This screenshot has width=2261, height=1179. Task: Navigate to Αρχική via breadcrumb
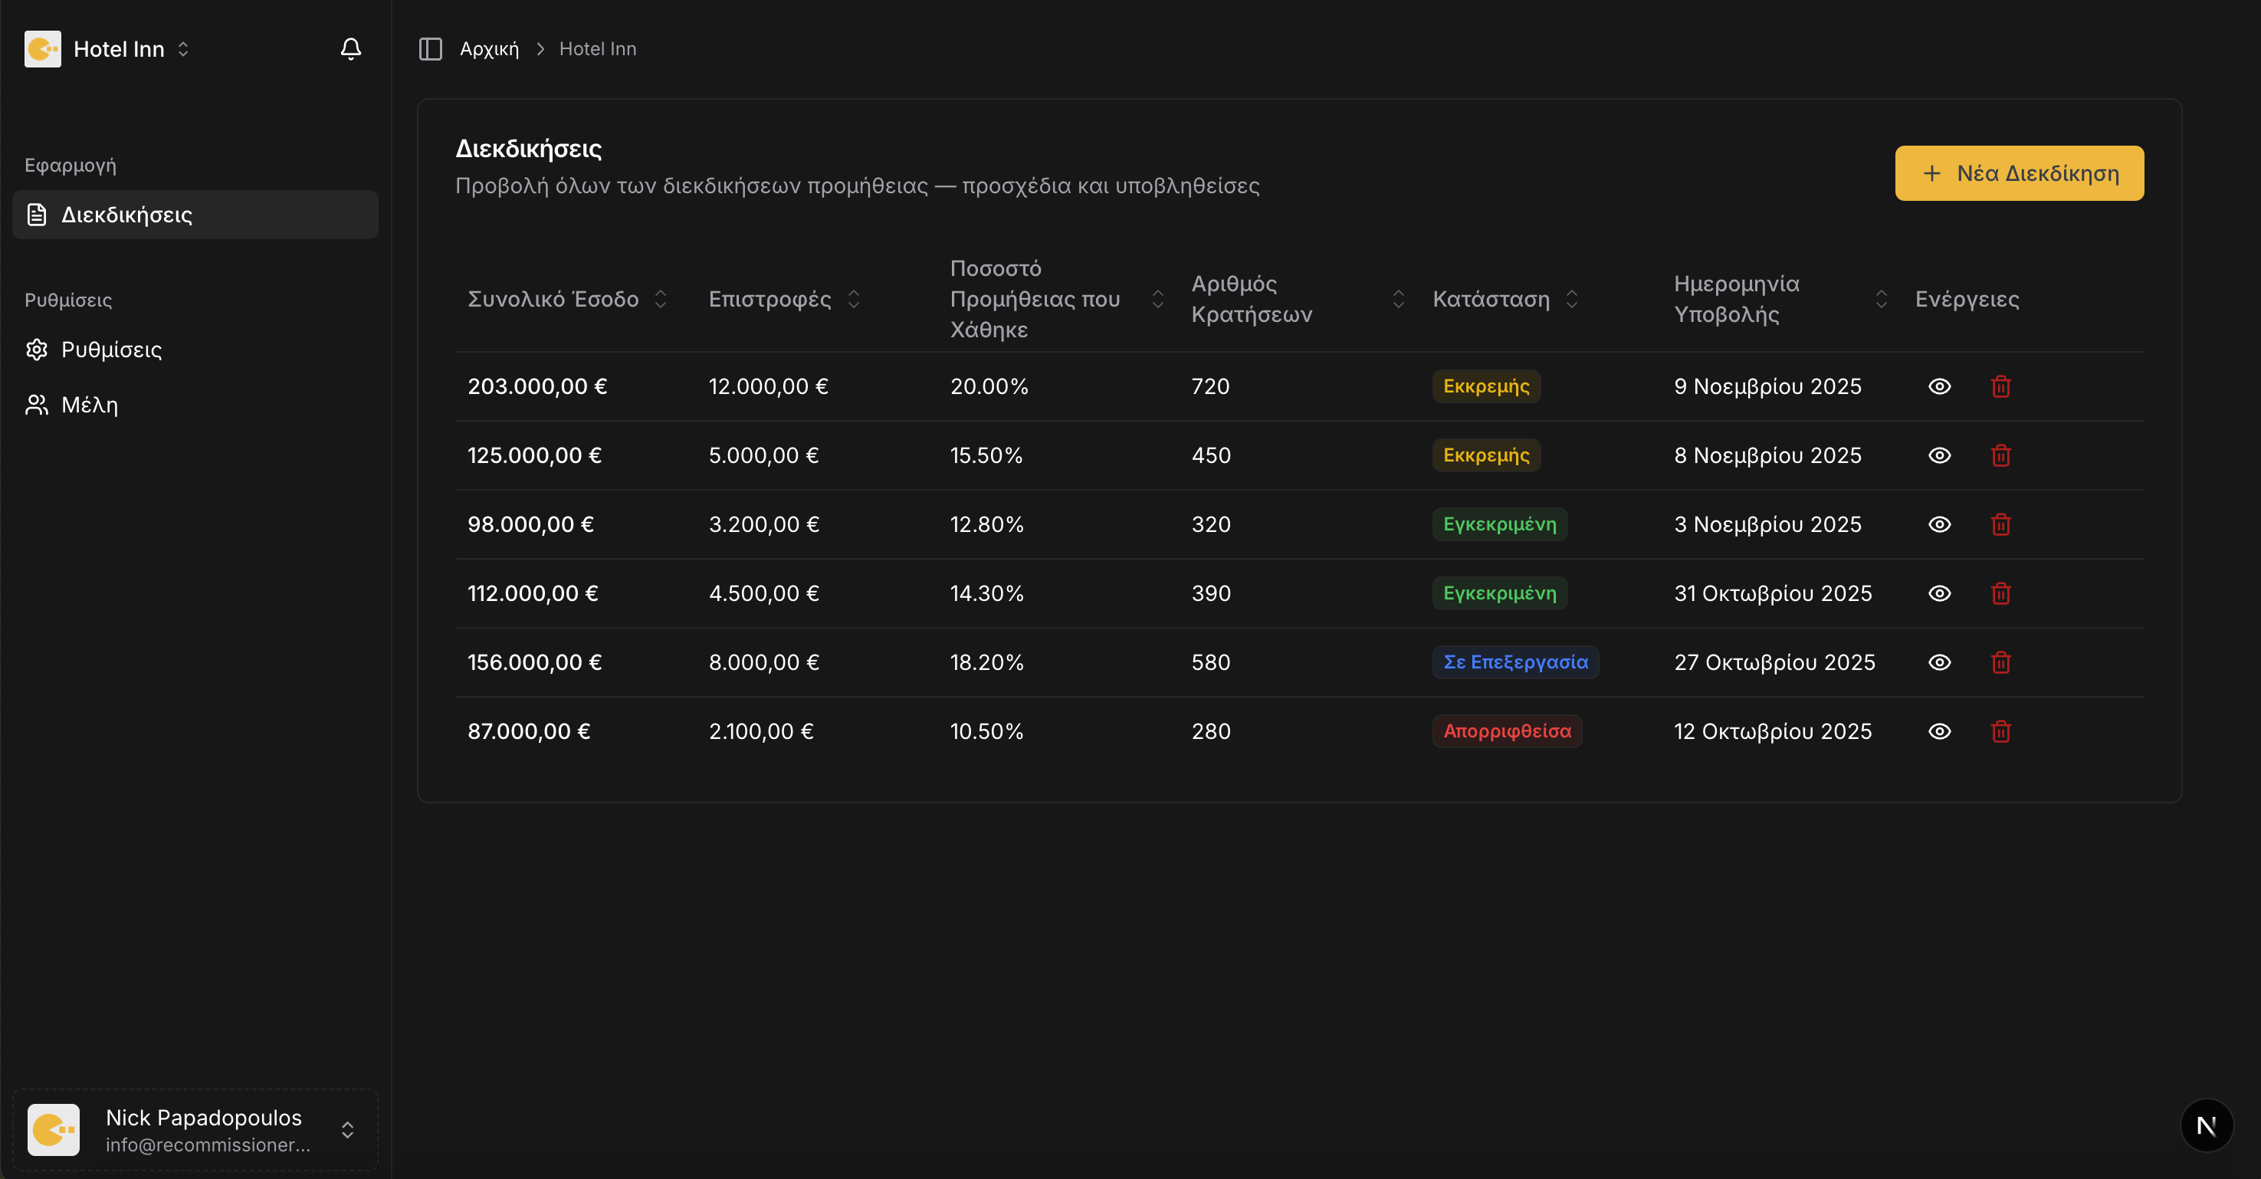click(488, 48)
